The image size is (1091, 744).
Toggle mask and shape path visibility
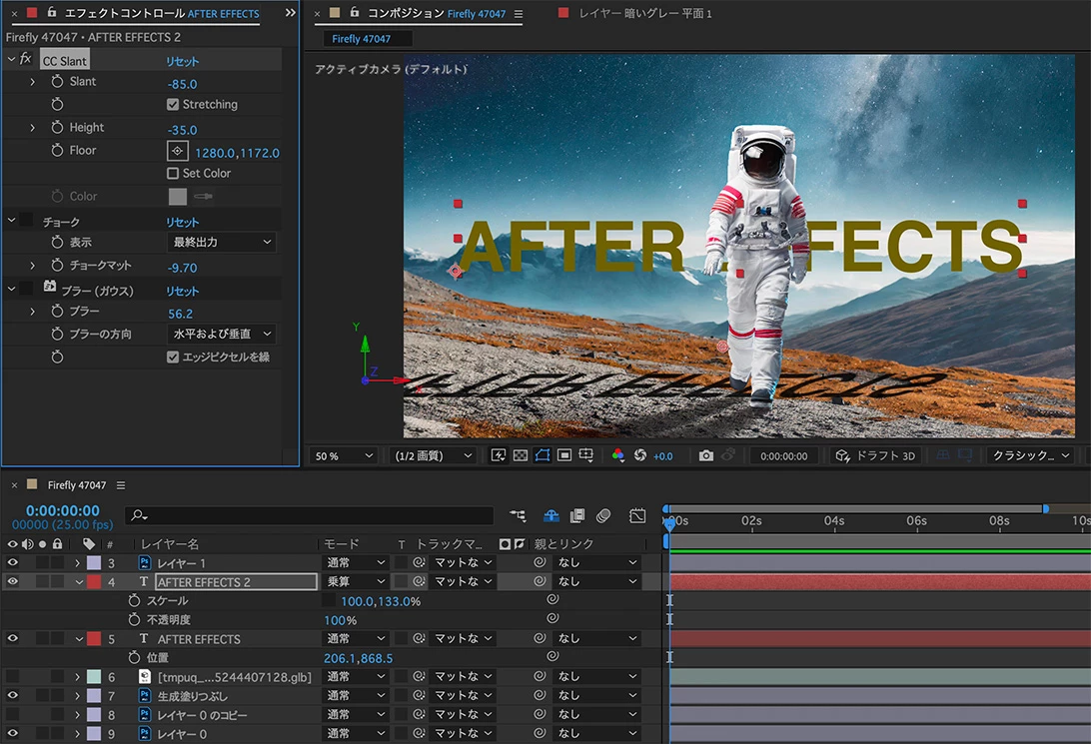[x=543, y=455]
